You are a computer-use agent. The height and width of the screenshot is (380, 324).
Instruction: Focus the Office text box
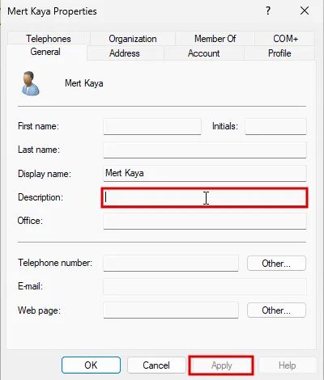pyautogui.click(x=205, y=221)
